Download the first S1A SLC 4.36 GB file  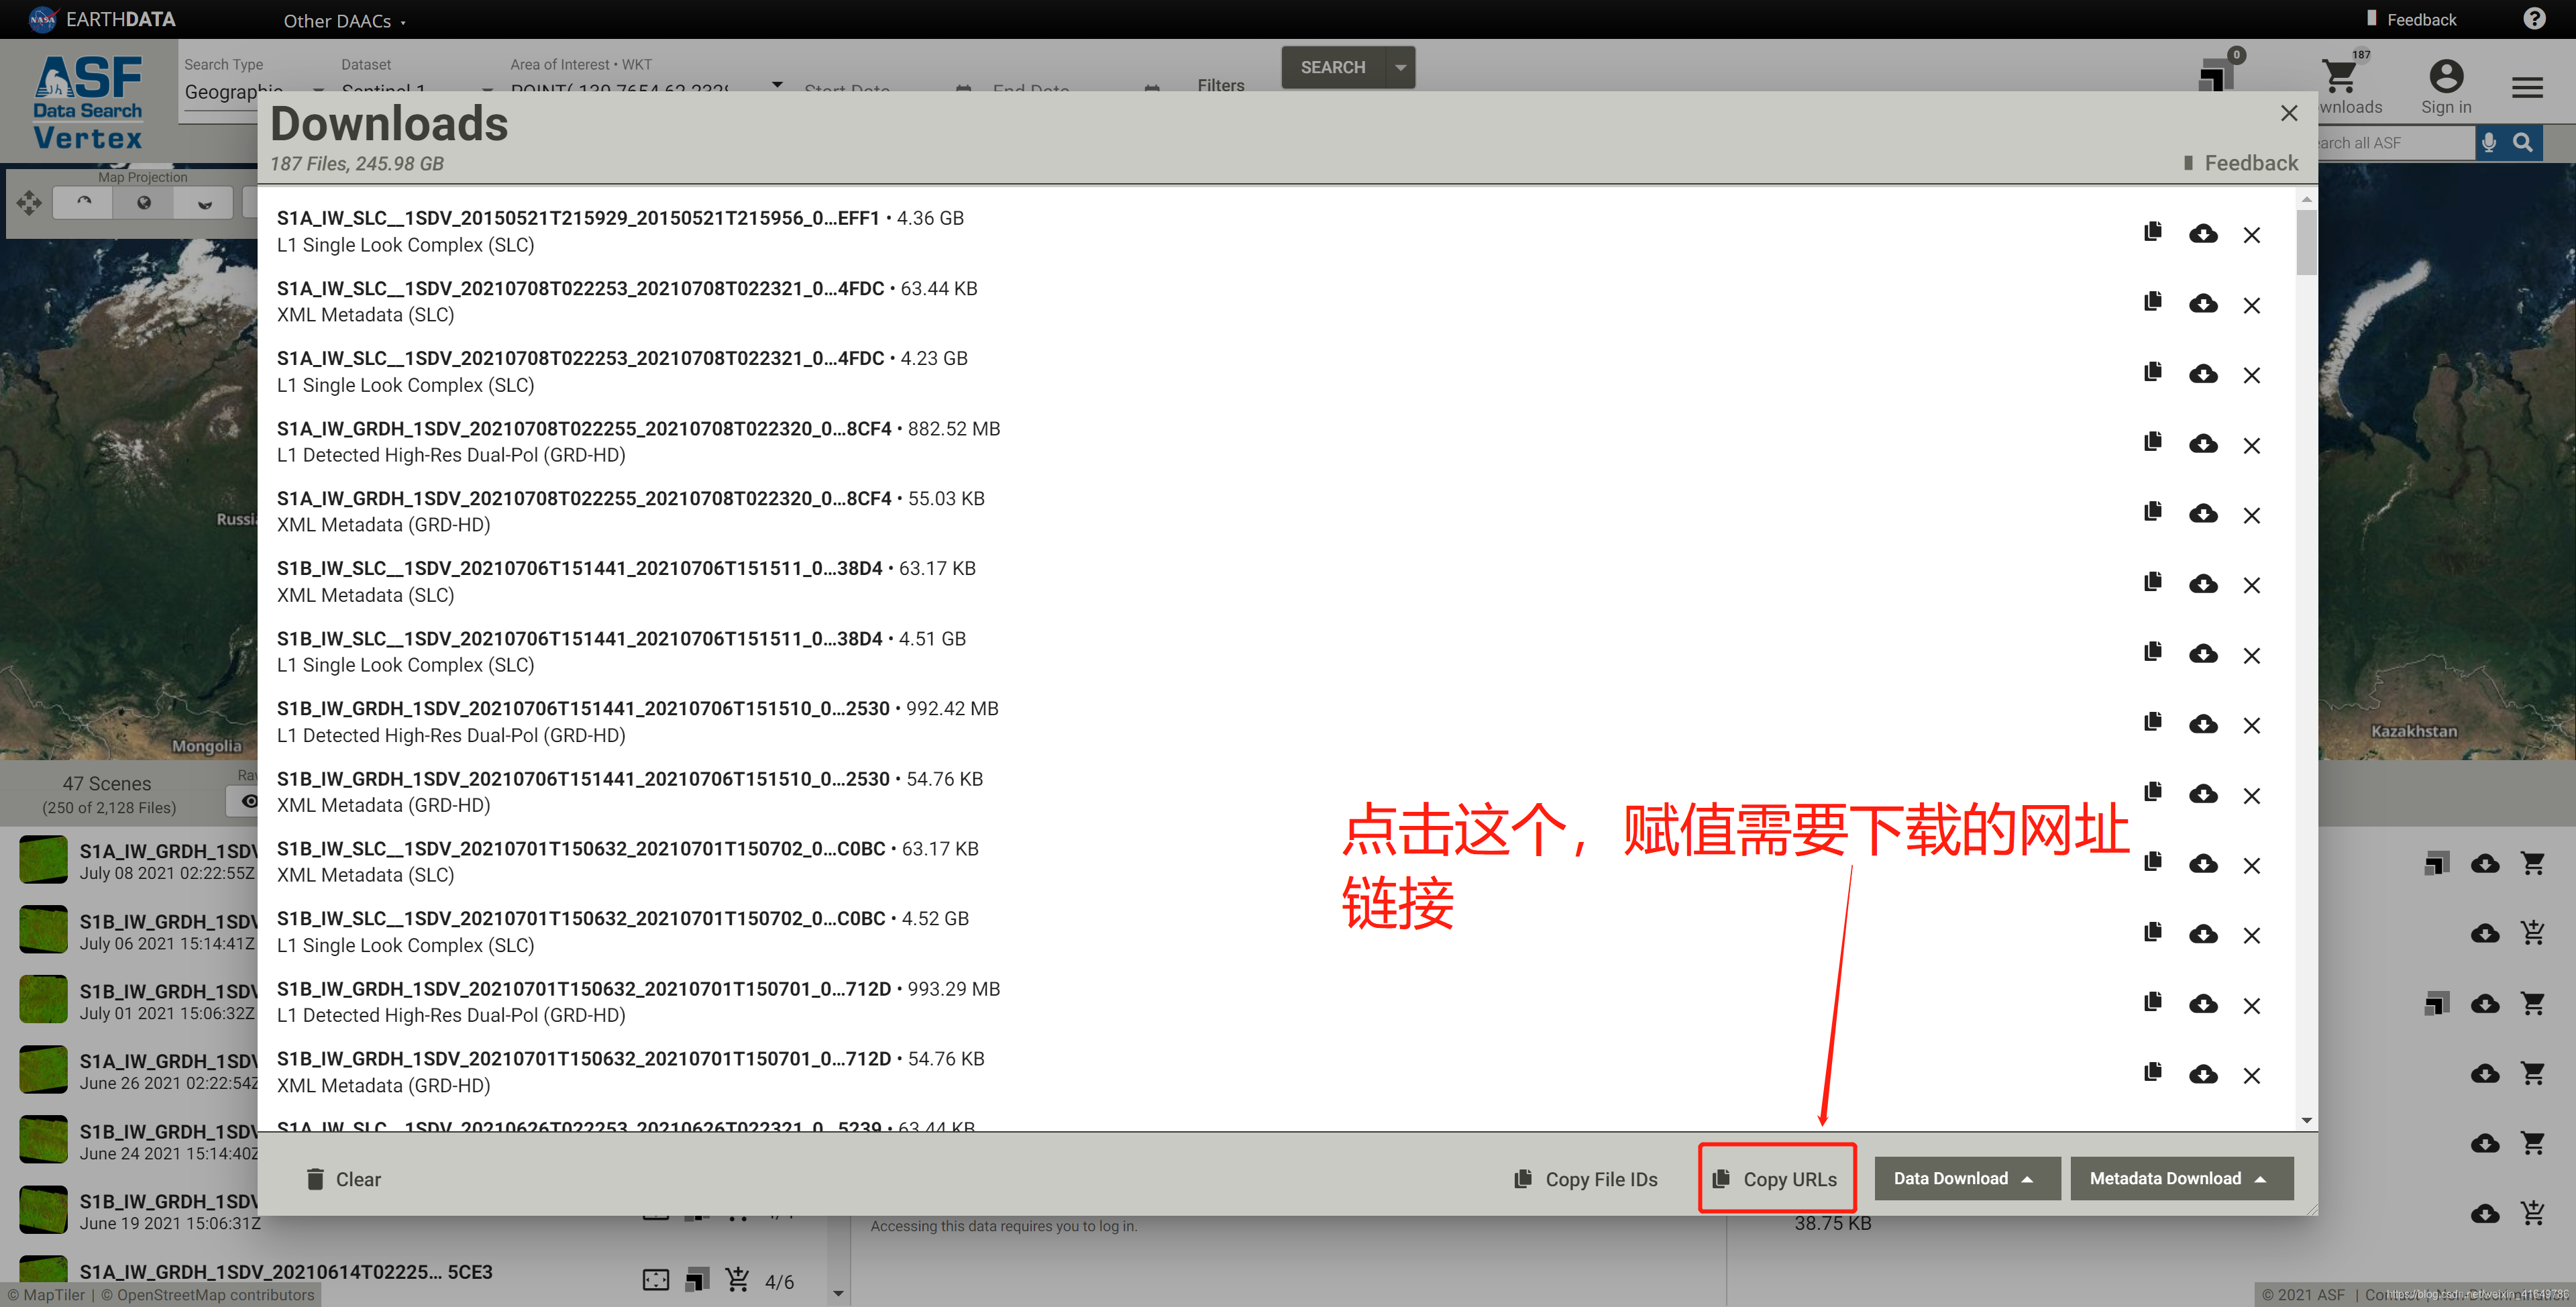2202,234
